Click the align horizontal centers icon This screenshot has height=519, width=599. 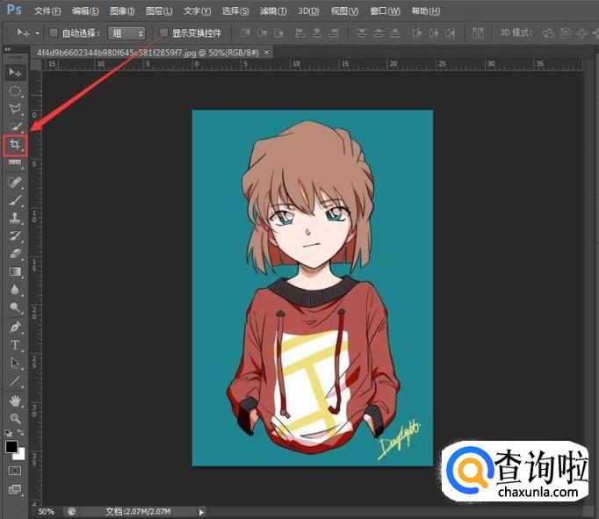[317, 33]
